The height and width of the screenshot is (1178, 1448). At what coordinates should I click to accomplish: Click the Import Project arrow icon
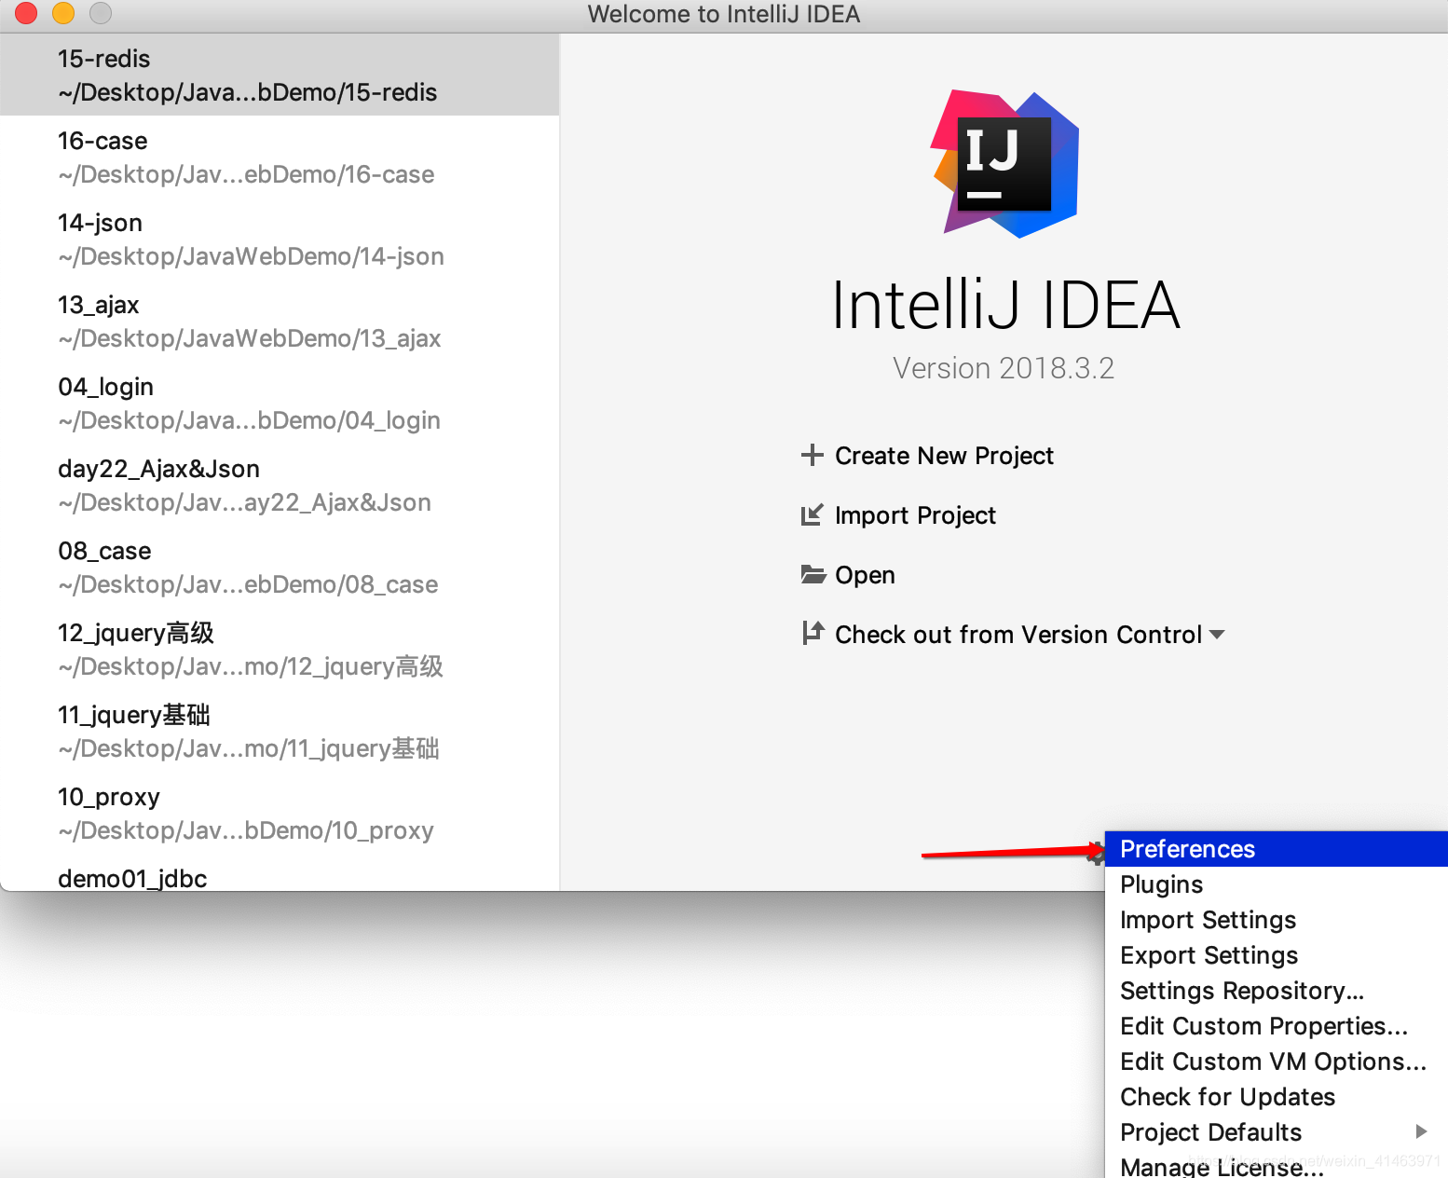tap(813, 514)
